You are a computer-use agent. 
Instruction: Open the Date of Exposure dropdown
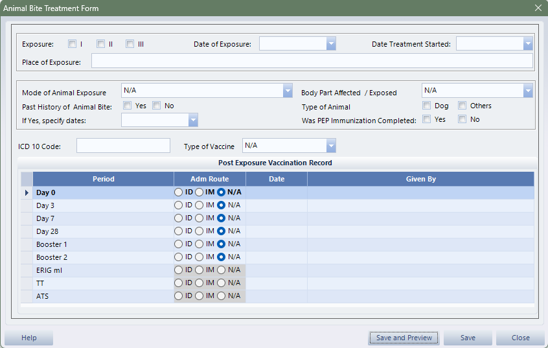pos(330,44)
